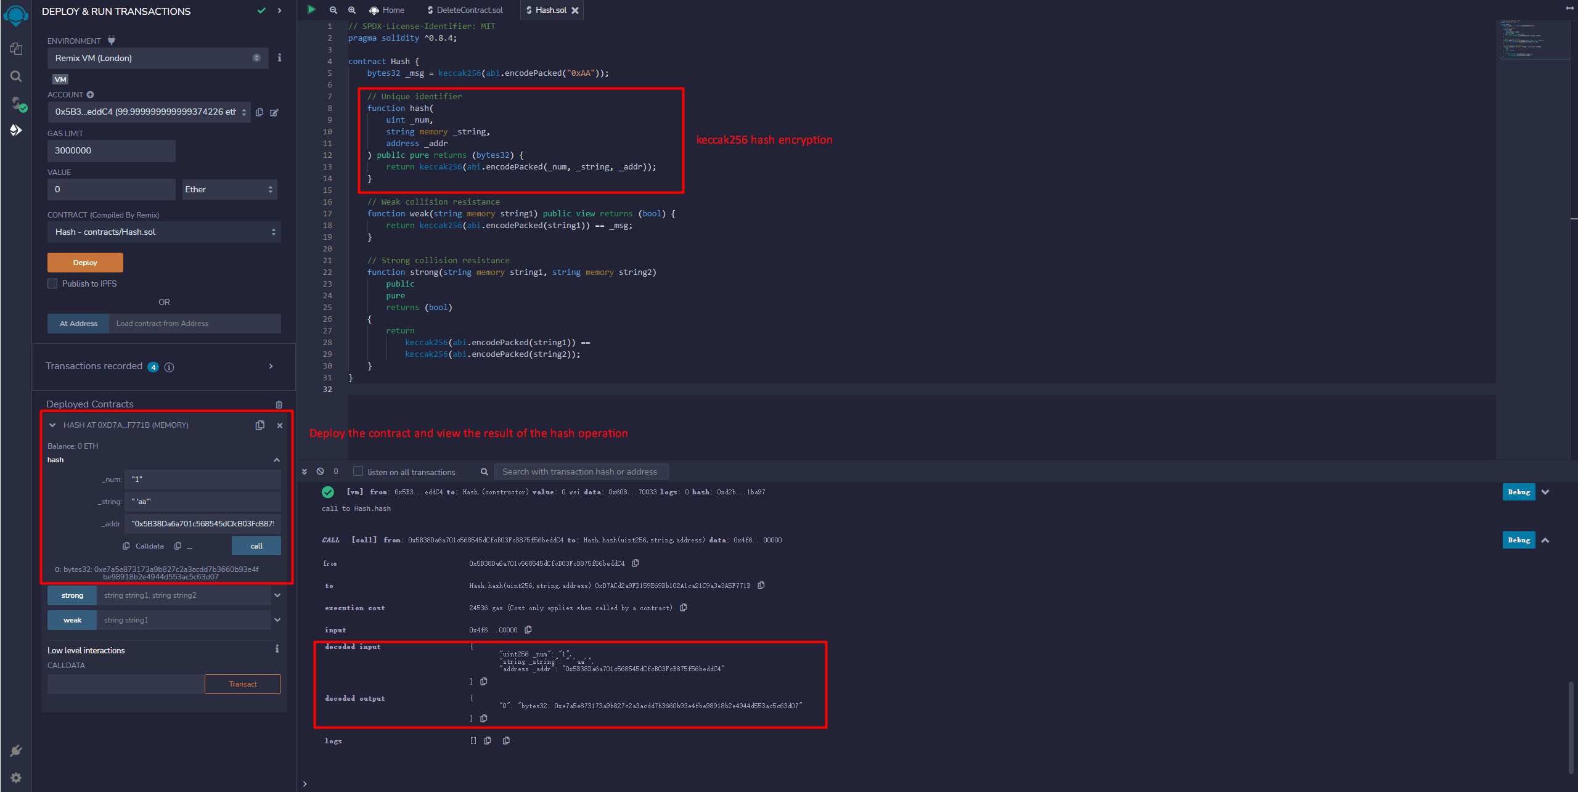The height and width of the screenshot is (792, 1578).
Task: Click the orange Deploy button
Action: coord(85,263)
